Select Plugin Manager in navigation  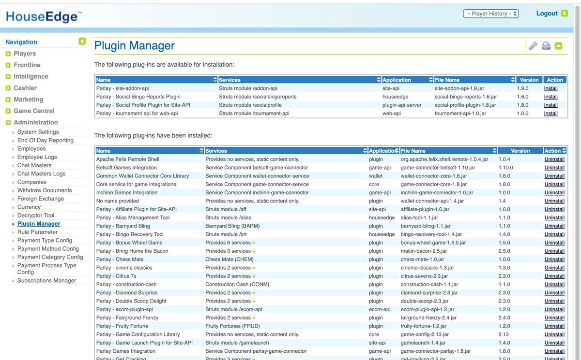coord(39,224)
